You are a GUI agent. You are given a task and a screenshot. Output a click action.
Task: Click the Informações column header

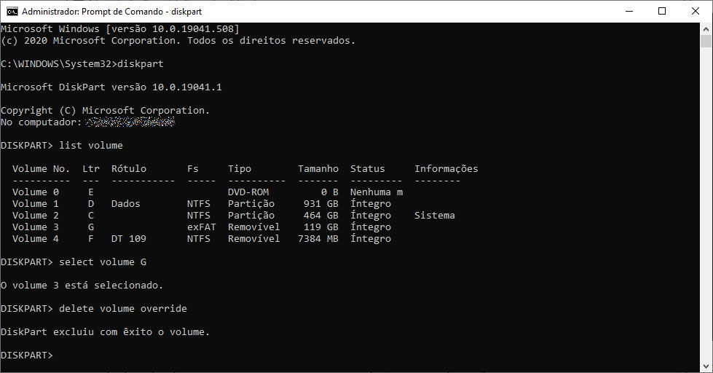(446, 169)
